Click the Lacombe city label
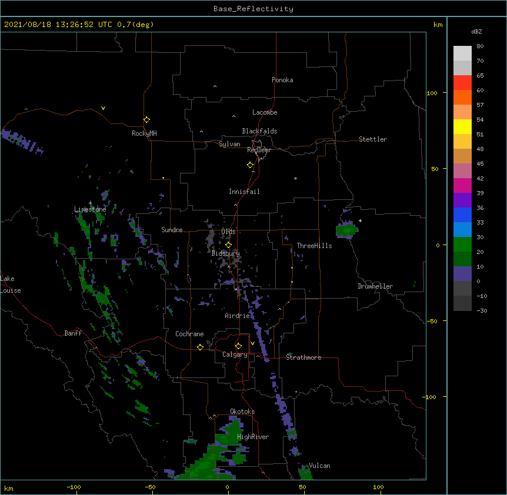 click(x=265, y=112)
